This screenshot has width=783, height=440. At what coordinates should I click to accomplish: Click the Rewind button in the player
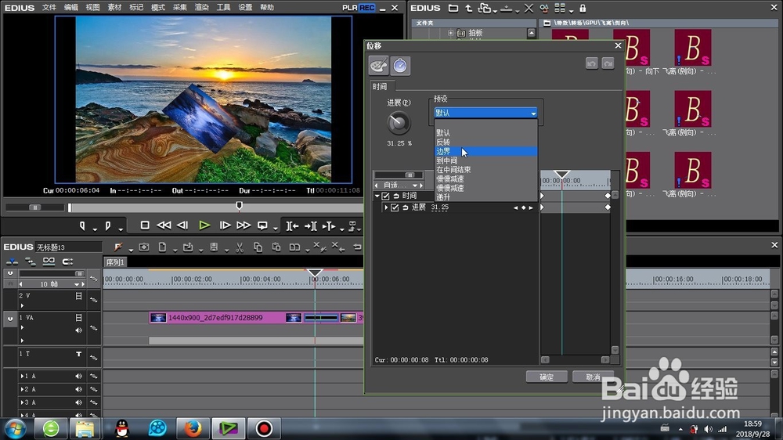tap(164, 225)
